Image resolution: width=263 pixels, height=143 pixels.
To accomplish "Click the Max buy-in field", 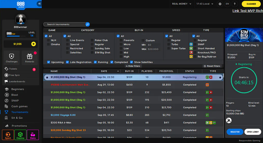I will point(153,49).
